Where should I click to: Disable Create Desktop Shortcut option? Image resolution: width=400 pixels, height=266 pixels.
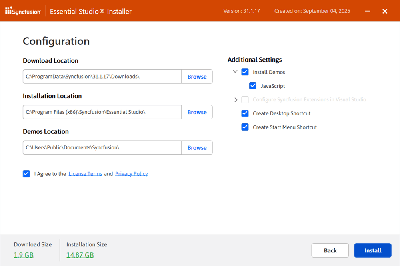pyautogui.click(x=245, y=113)
